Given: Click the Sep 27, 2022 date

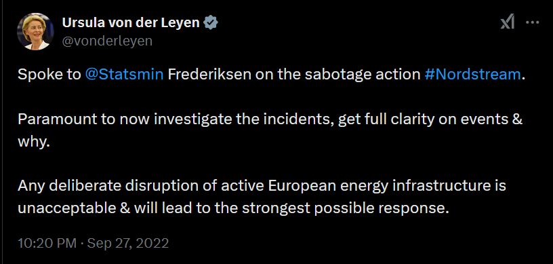Looking at the screenshot, I should click(127, 244).
